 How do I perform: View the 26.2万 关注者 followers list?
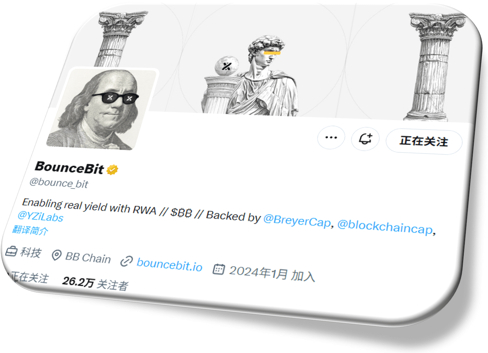(95, 283)
